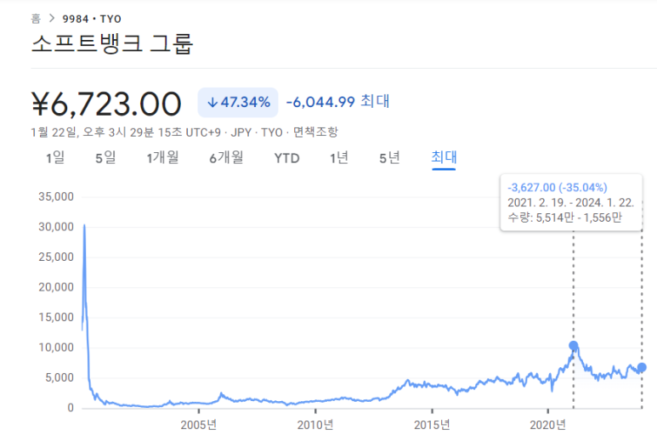Click the timestamp 1월 22일, 오후 3시 29분 15초 text

pos(106,133)
